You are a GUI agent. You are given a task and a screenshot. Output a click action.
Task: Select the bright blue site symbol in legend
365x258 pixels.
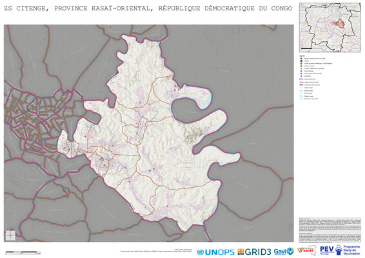point(301,74)
